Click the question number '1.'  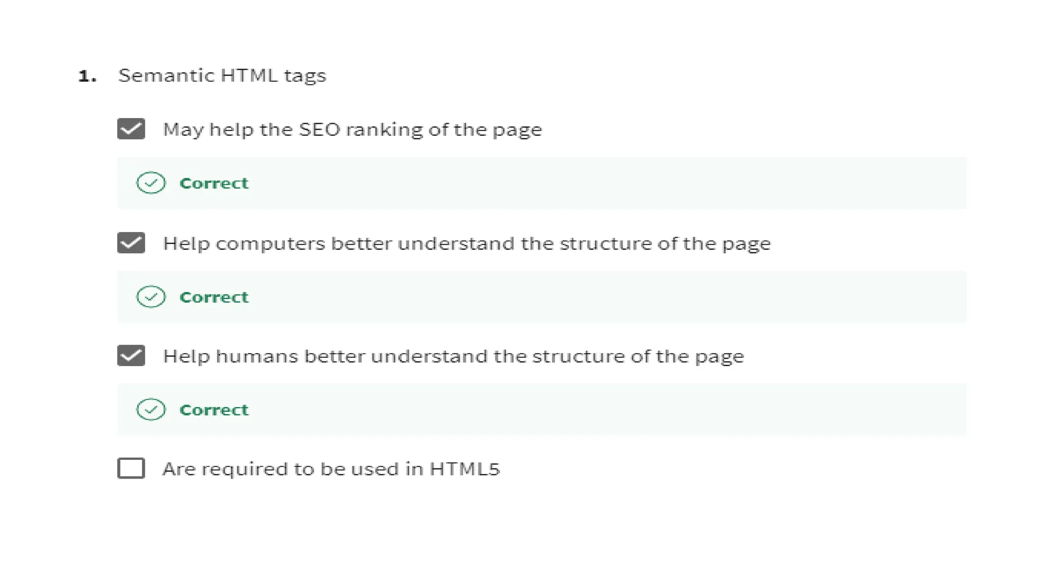[87, 76]
